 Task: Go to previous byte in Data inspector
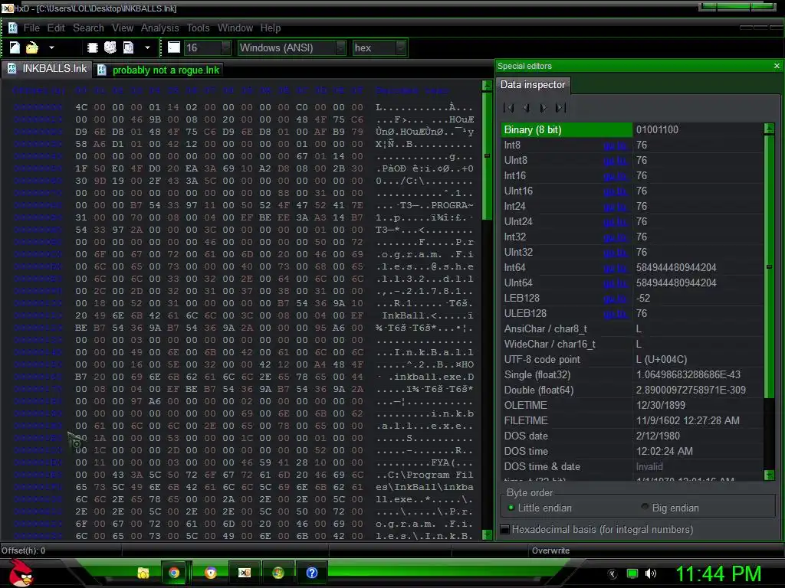(x=526, y=107)
